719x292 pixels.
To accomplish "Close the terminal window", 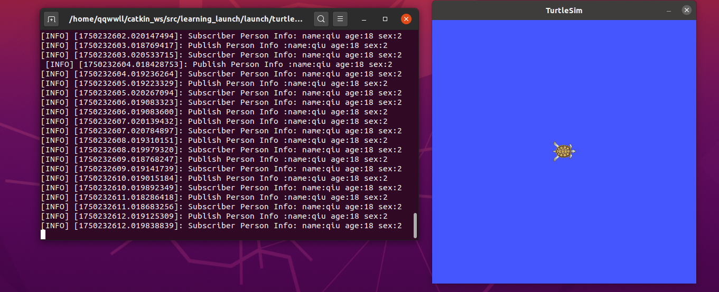I will click(x=406, y=20).
